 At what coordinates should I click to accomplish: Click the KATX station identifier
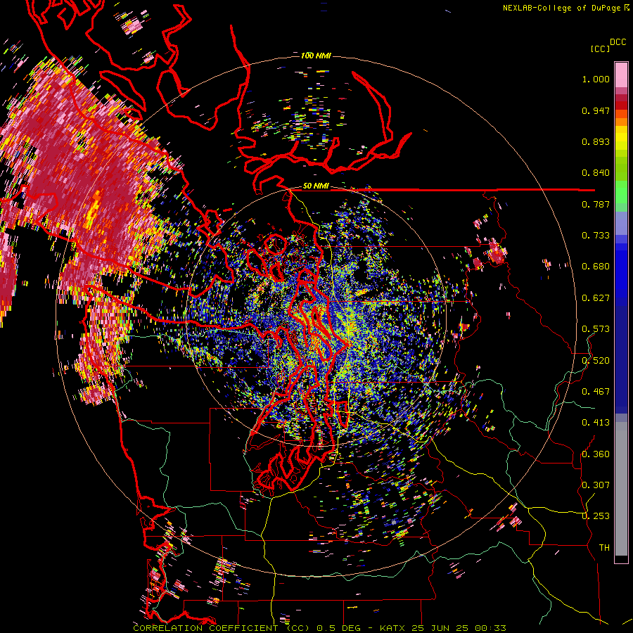click(x=393, y=628)
